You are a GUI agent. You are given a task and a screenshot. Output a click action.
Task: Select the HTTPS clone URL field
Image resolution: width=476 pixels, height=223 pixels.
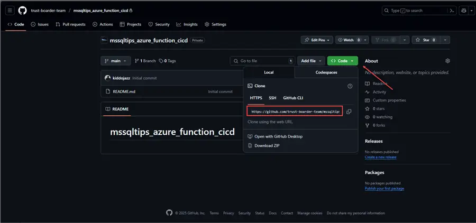point(295,111)
